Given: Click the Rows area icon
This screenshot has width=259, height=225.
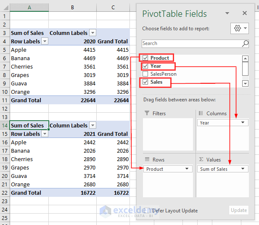Looking at the screenshot, I should 147,159.
